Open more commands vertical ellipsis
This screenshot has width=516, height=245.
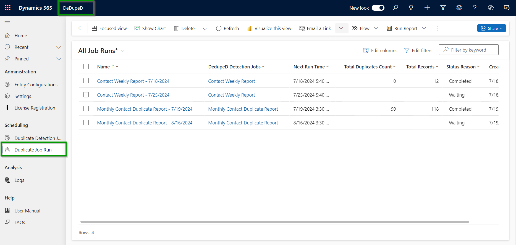438,28
